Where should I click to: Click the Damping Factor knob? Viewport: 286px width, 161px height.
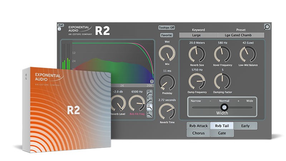[222, 81]
